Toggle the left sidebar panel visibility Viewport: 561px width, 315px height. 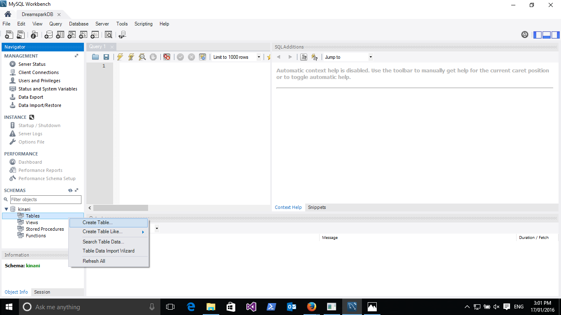538,35
